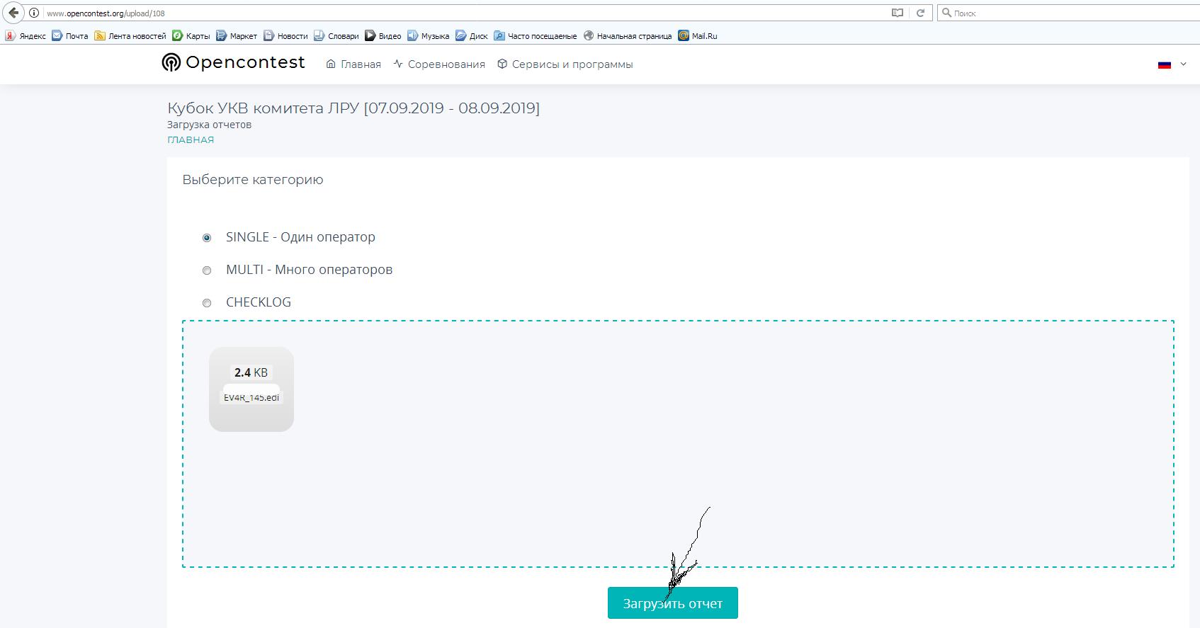Image resolution: width=1200 pixels, height=628 pixels.
Task: Open Сервисы и программы menu item
Action: (565, 64)
